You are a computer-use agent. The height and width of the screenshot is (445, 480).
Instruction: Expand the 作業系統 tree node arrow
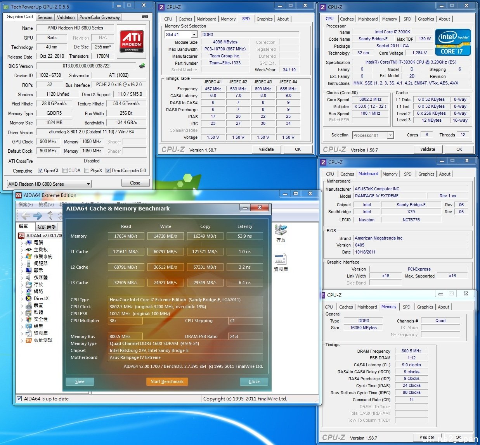[22, 257]
